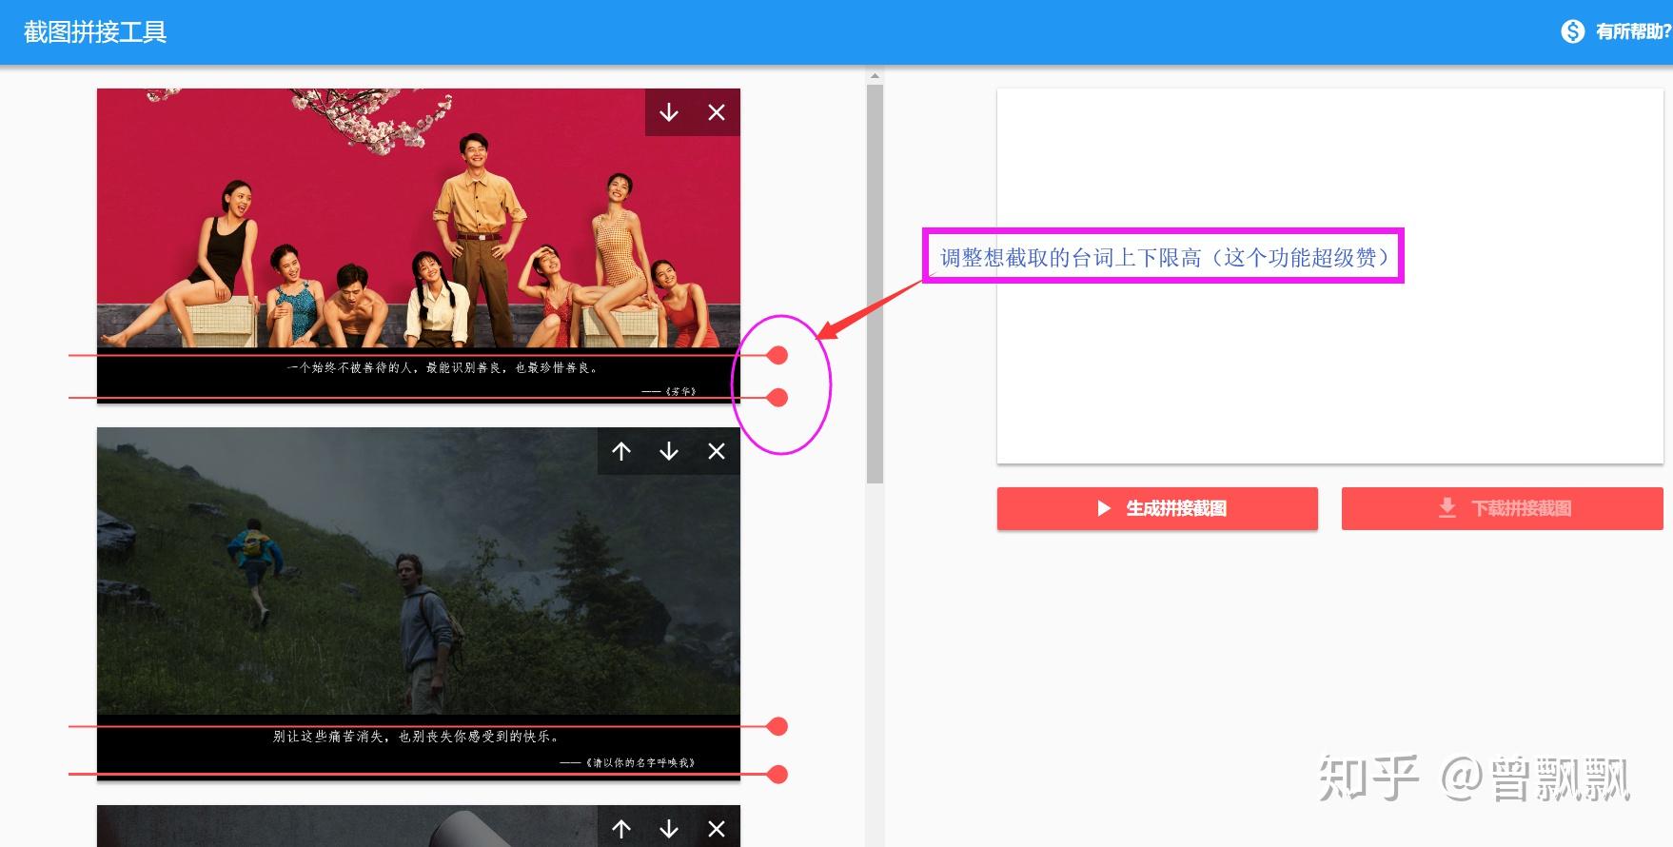Click 下载拼接截图 download button
The height and width of the screenshot is (847, 1673).
pyautogui.click(x=1502, y=508)
